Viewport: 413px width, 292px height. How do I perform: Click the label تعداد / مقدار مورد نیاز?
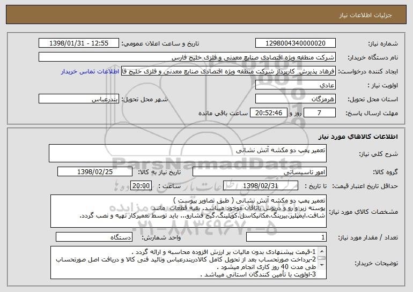[x=368, y=237]
